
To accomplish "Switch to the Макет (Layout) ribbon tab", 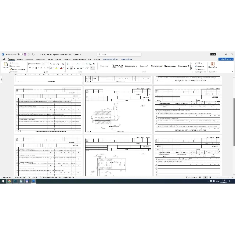I will point(50,59).
